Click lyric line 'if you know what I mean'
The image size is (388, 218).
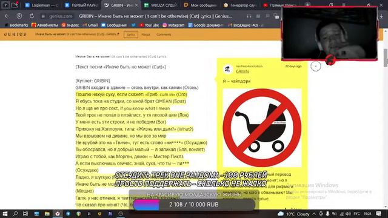(122, 108)
